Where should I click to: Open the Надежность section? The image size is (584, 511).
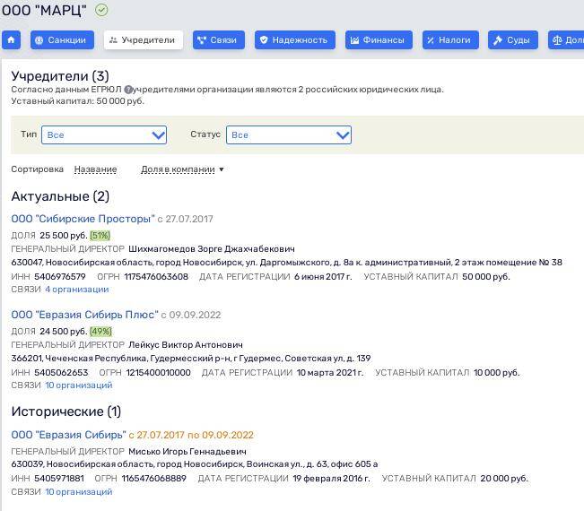[x=294, y=40]
